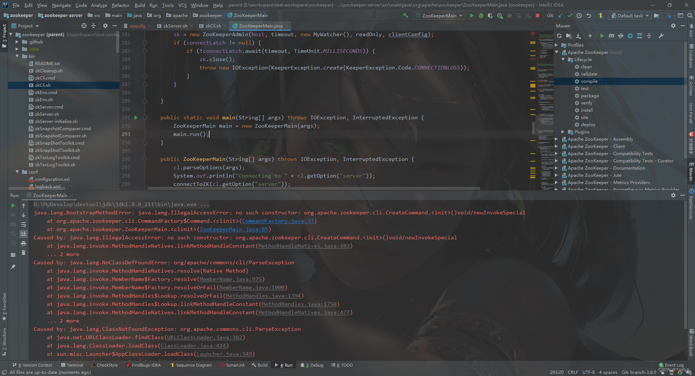Viewport: 695px width, 376px height.
Task: Open the VCS menu
Action: (x=182, y=5)
